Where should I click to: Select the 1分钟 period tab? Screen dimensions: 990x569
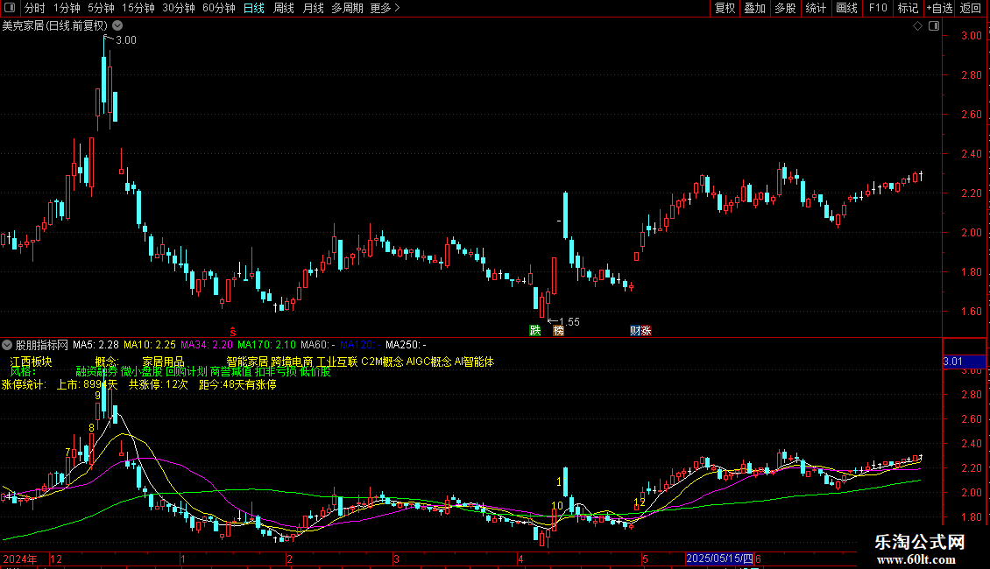(67, 8)
